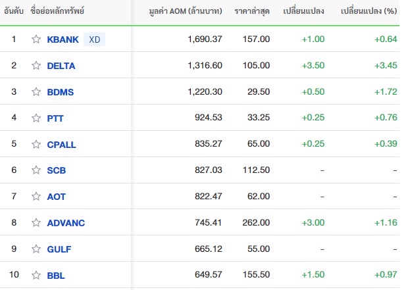Open the GULF stock link
Screen dimensions: 410x290
point(59,249)
